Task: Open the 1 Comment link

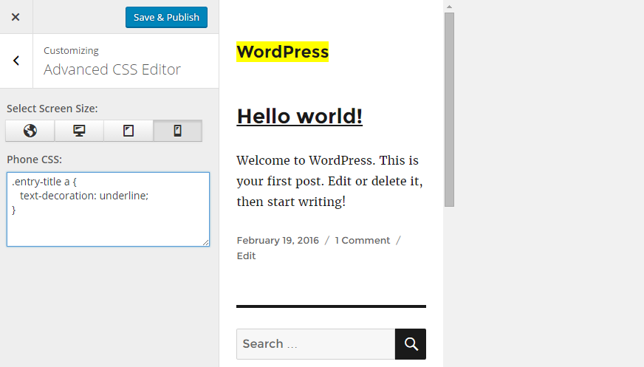Action: pos(362,240)
